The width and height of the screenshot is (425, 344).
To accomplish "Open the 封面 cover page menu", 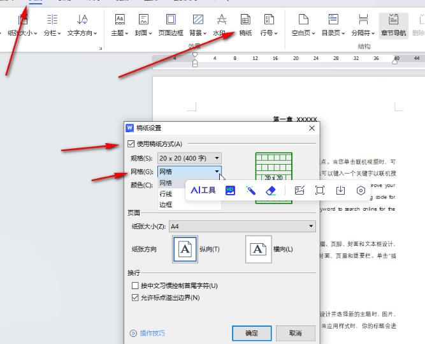I will [x=143, y=26].
